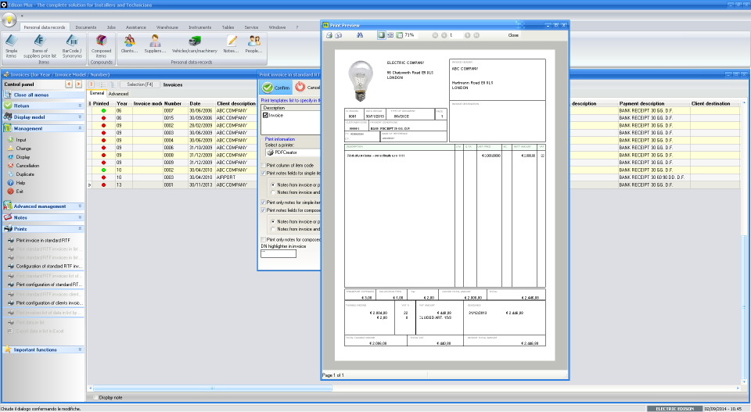751x412 pixels.
Task: Select first 'Notes from invoice or' radio under simple items
Action: point(273,185)
